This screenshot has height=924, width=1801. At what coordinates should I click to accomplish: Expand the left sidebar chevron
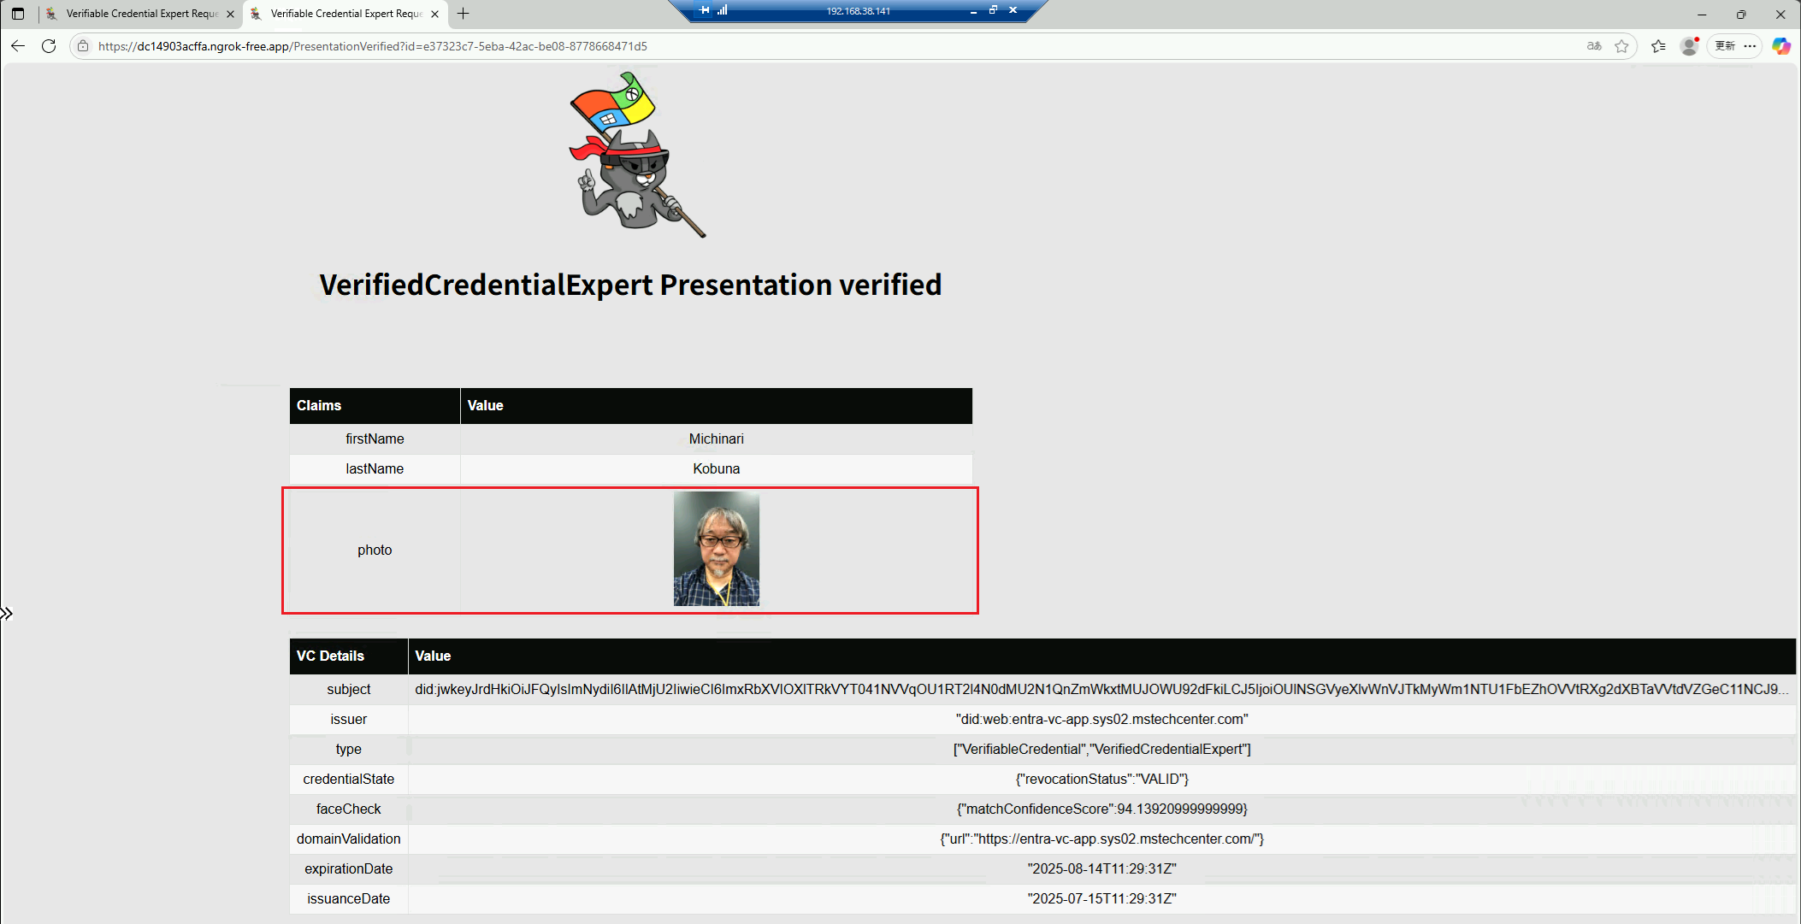(x=7, y=614)
